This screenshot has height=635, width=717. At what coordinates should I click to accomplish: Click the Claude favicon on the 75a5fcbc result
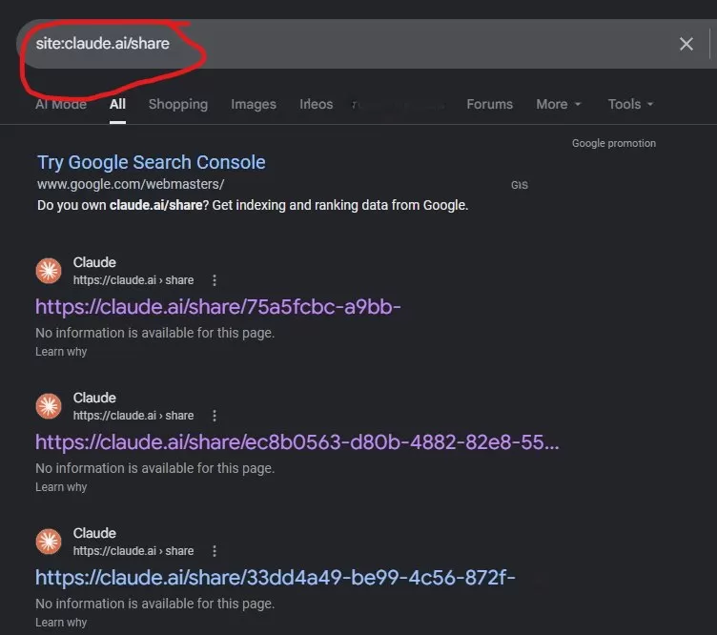point(49,271)
